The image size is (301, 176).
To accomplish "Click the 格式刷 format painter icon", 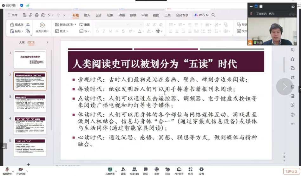I will 12,25.
